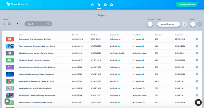Clear the filter with the X button
Image resolution: width=204 pixels, height=108 pixels.
200,24
